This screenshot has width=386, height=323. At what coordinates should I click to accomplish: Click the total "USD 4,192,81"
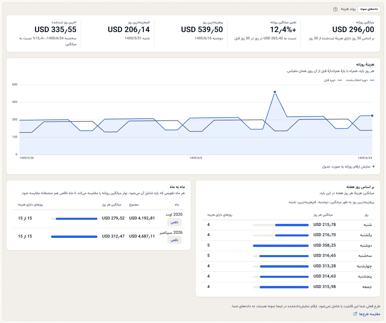(x=142, y=218)
